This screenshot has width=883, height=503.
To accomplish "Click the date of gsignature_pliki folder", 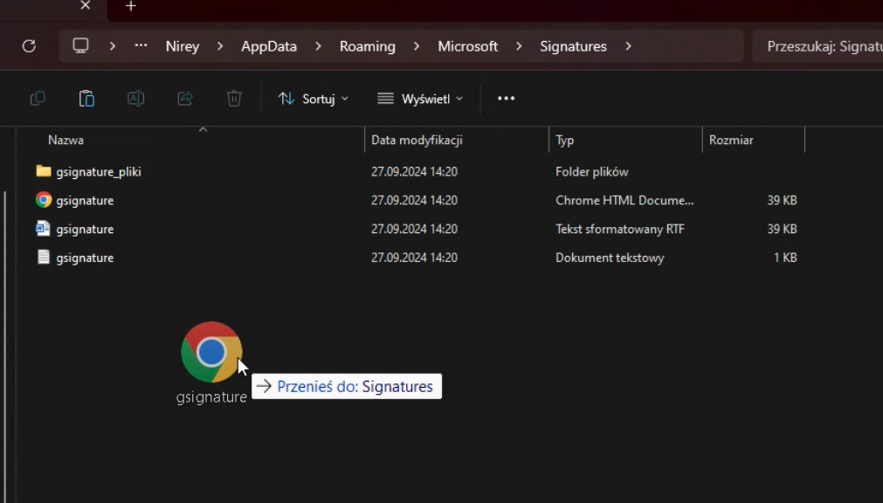I will pyautogui.click(x=414, y=172).
